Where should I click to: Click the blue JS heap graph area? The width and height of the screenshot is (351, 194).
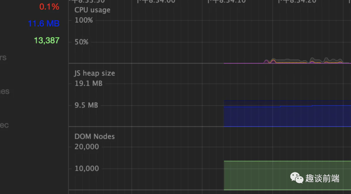(286, 116)
